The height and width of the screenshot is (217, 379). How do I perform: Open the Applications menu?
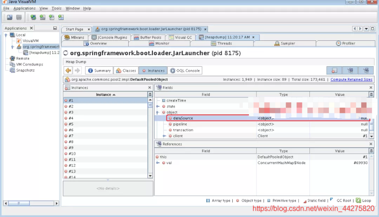coord(24,8)
